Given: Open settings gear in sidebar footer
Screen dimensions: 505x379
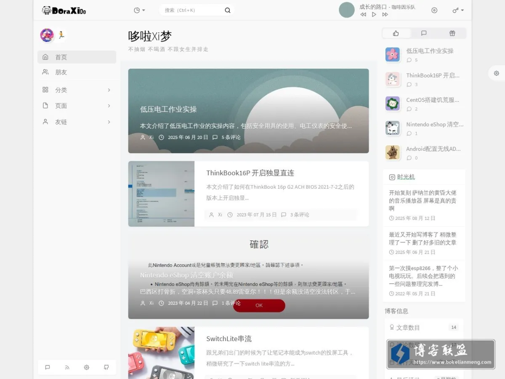Looking at the screenshot, I should point(87,367).
